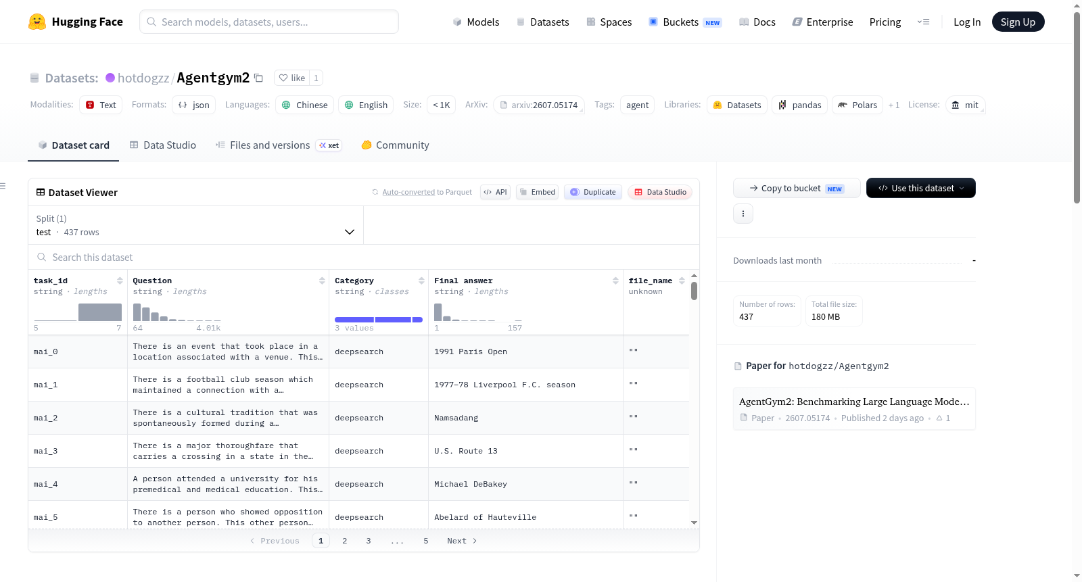Click the Sign Up button
The height and width of the screenshot is (582, 1082).
(1018, 22)
